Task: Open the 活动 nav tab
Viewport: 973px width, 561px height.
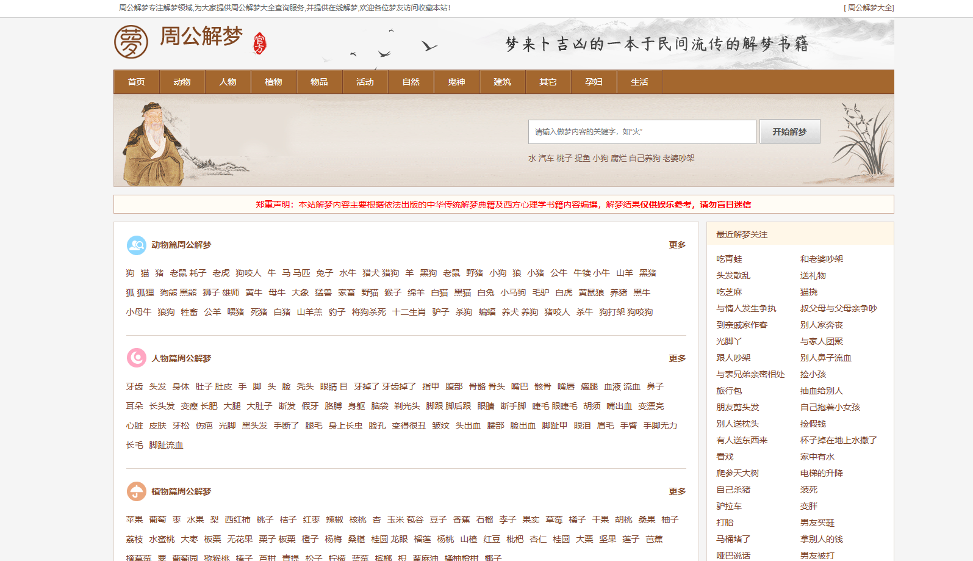Action: [x=365, y=82]
